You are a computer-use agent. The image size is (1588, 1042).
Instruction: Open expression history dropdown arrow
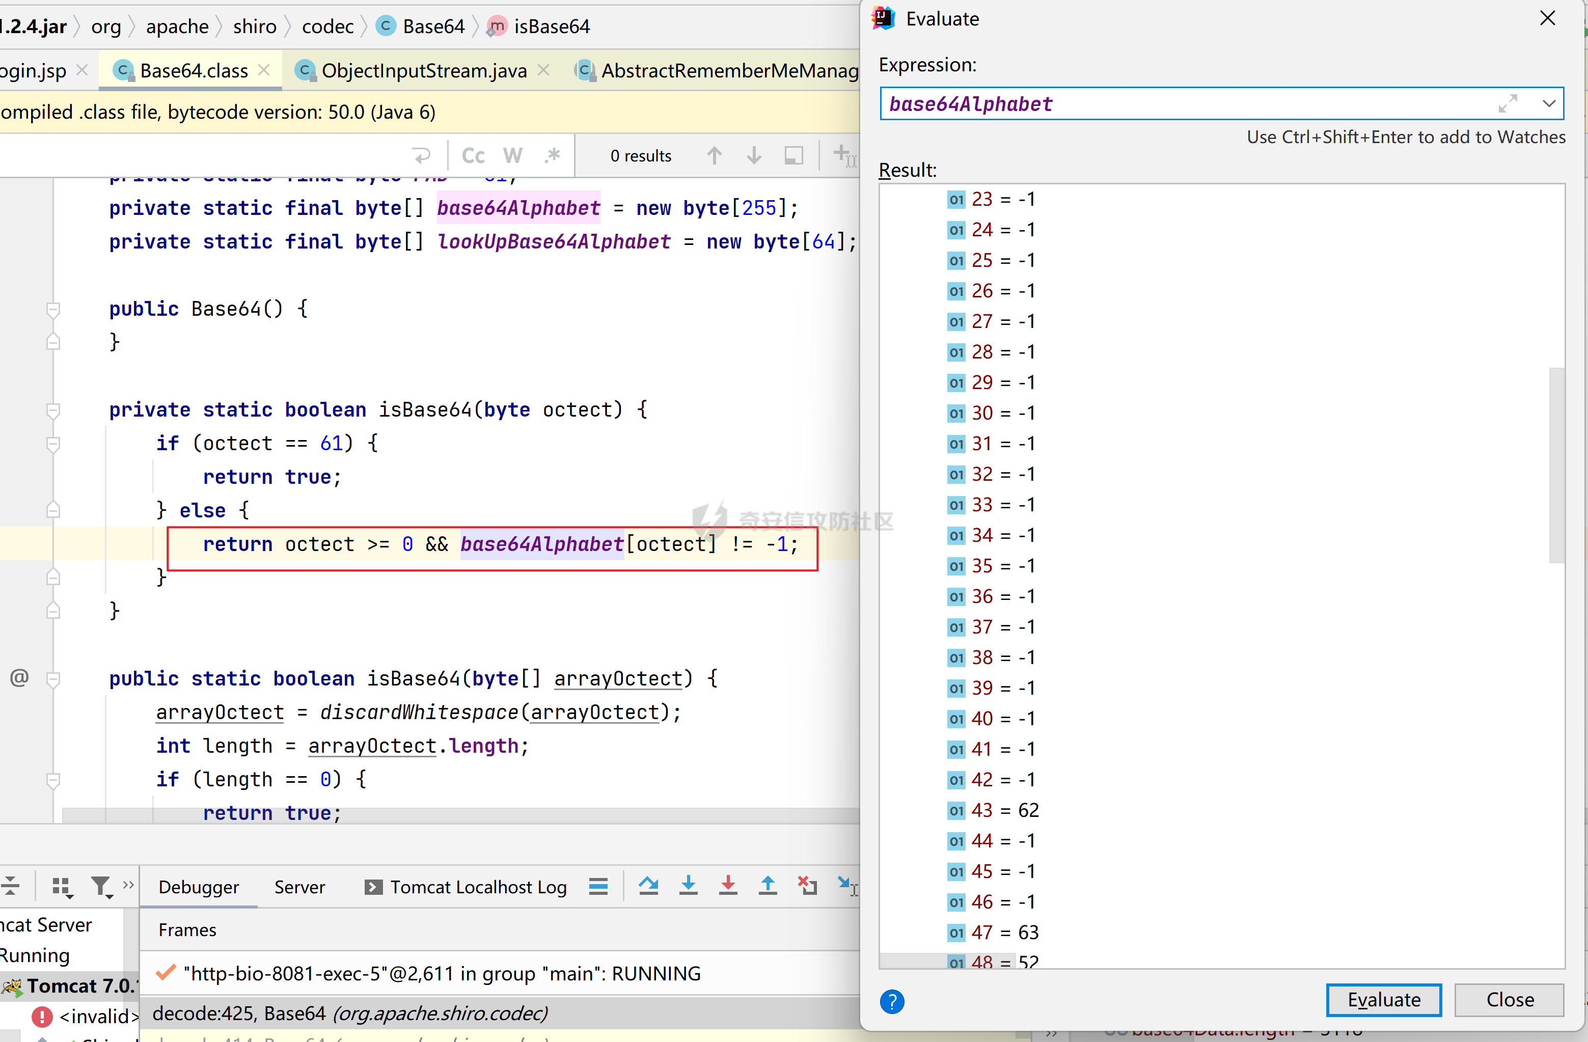[1549, 103]
